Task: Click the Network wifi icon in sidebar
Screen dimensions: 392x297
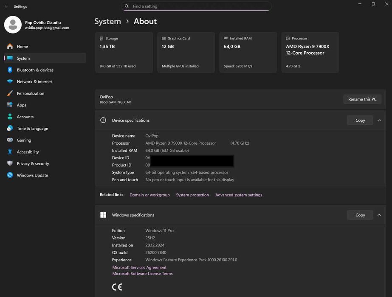Action: (10, 81)
